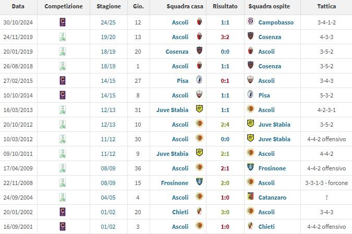Screen dimensions: 352x234
Task: Click the Cosenza crest in the 20/01/2019 row
Action: coord(199,52)
